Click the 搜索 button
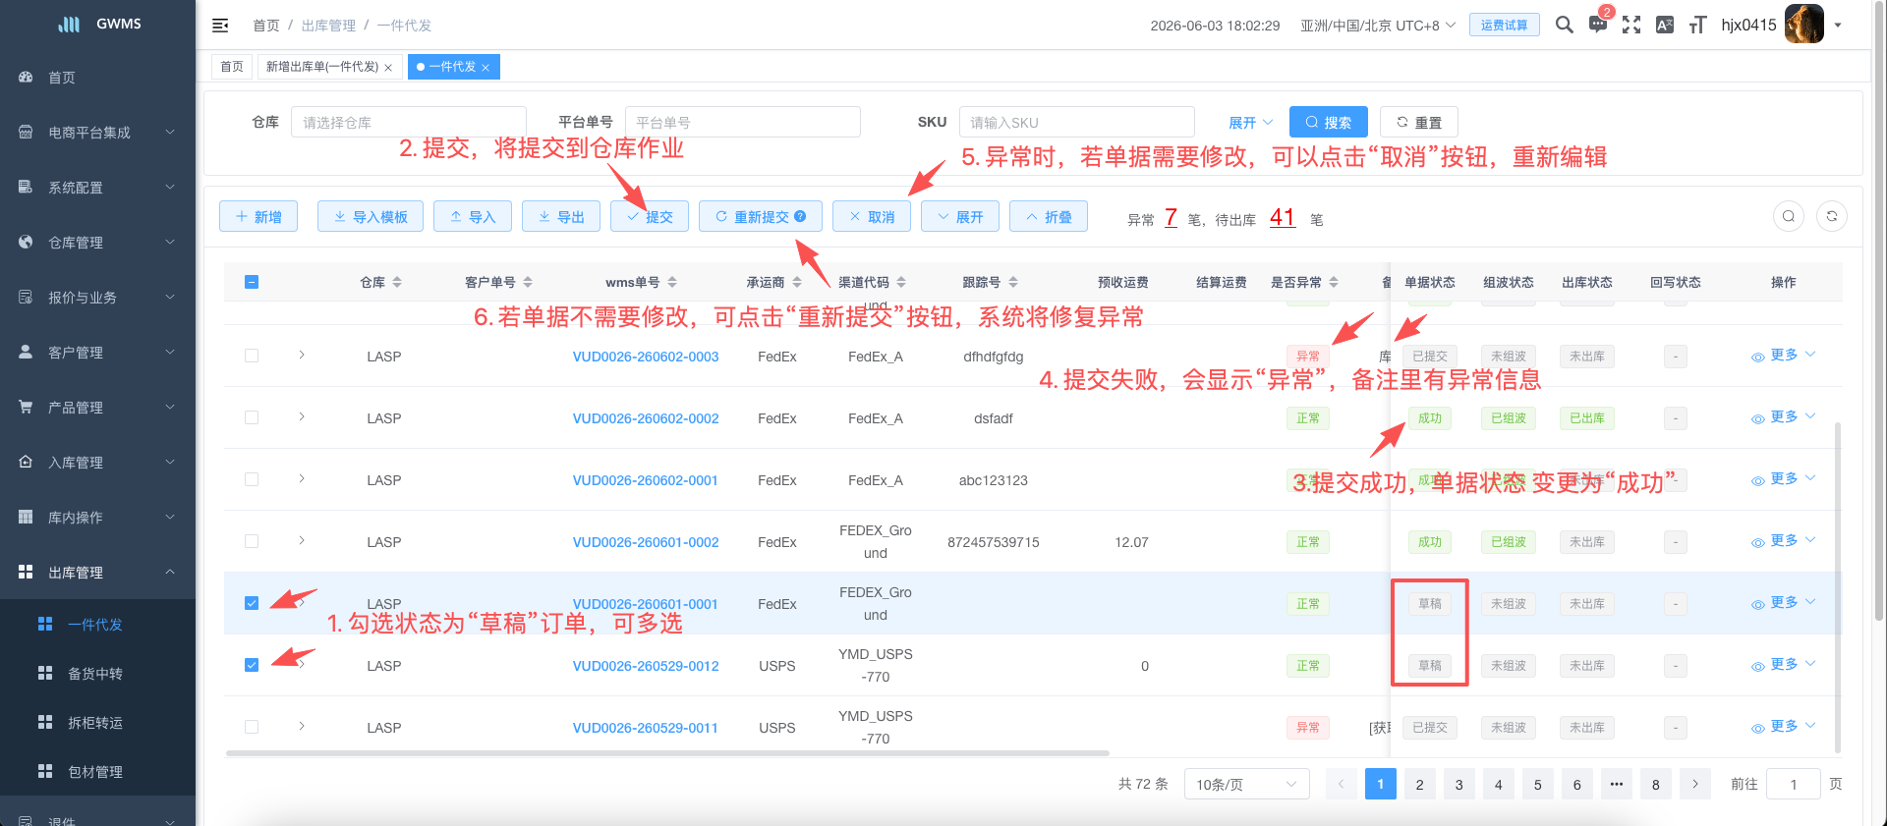The width and height of the screenshot is (1887, 826). pyautogui.click(x=1328, y=122)
